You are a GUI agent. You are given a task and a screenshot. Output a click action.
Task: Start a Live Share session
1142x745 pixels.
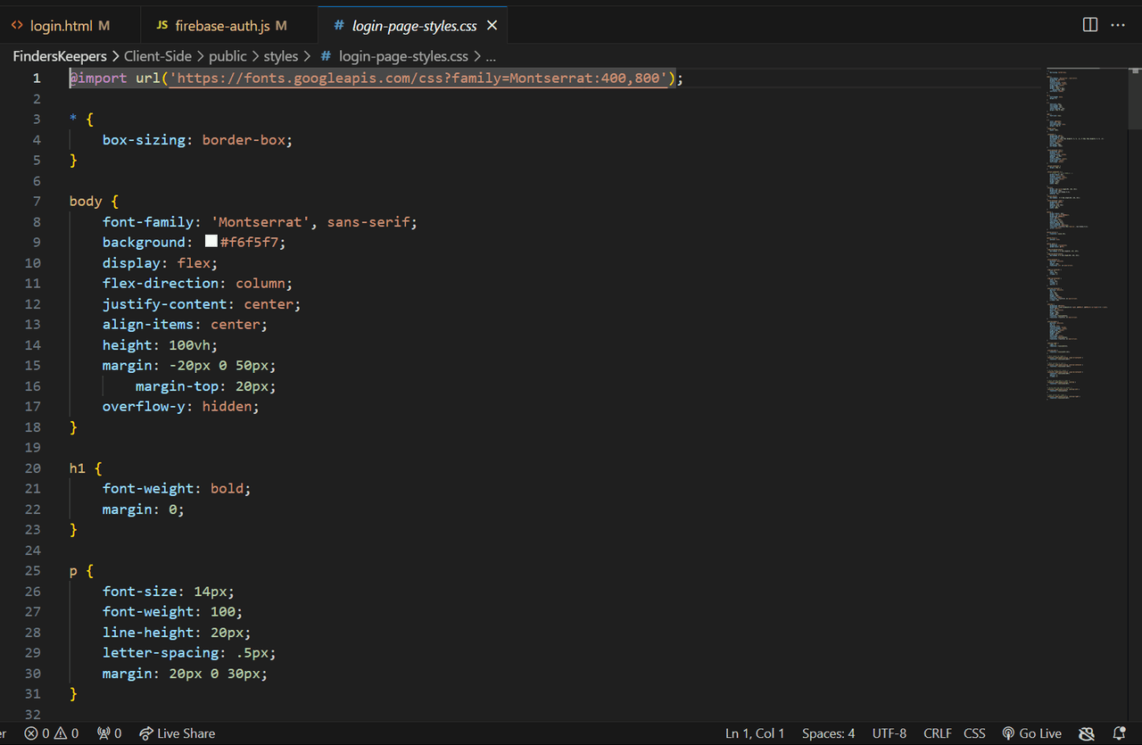[177, 733]
